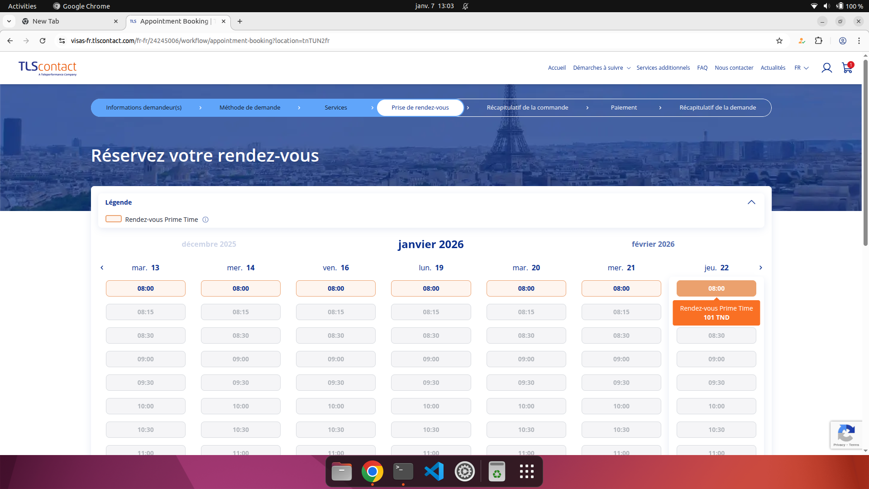The height and width of the screenshot is (489, 869).
Task: Open the Chrome three-dot menu
Action: 859,41
